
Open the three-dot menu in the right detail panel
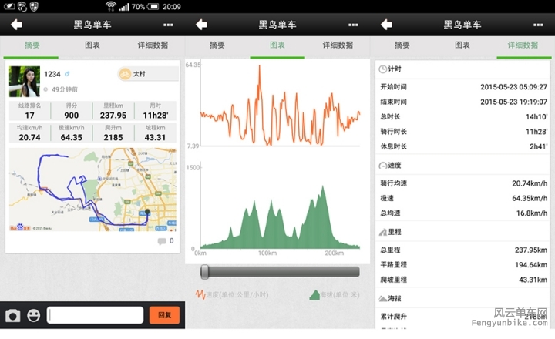click(x=538, y=25)
